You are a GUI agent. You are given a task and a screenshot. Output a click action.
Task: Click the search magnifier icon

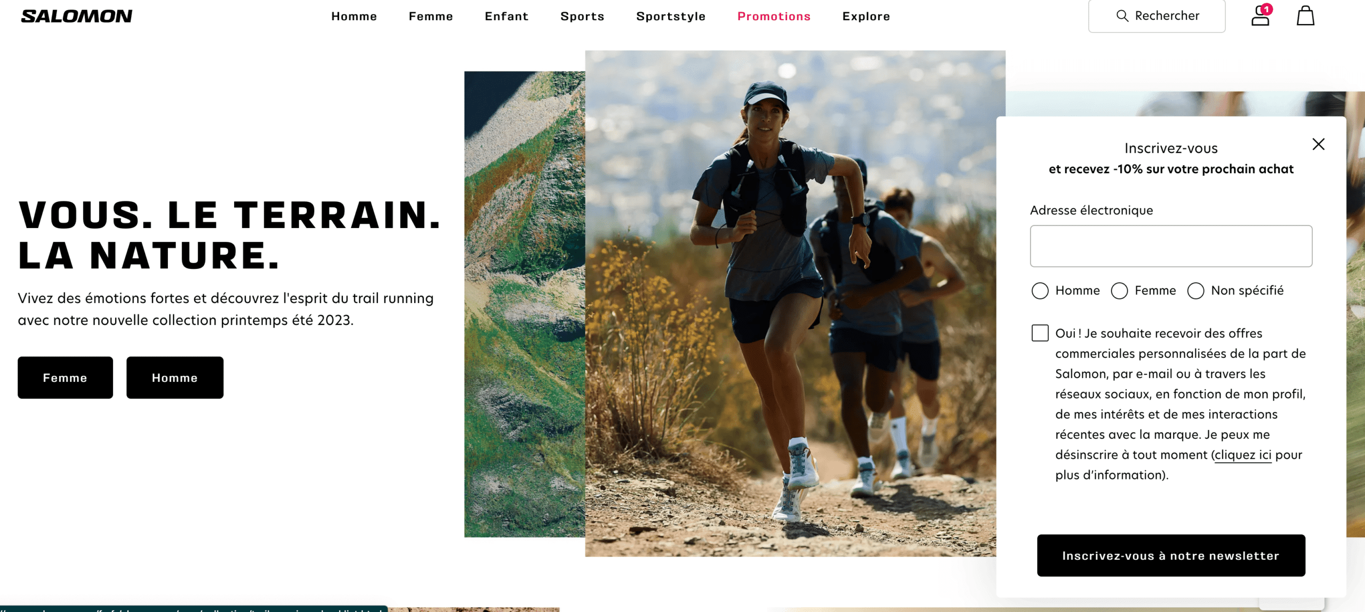click(x=1122, y=16)
